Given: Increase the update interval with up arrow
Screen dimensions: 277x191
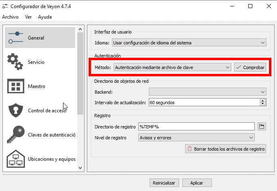Looking at the screenshot, I should click(263, 101).
